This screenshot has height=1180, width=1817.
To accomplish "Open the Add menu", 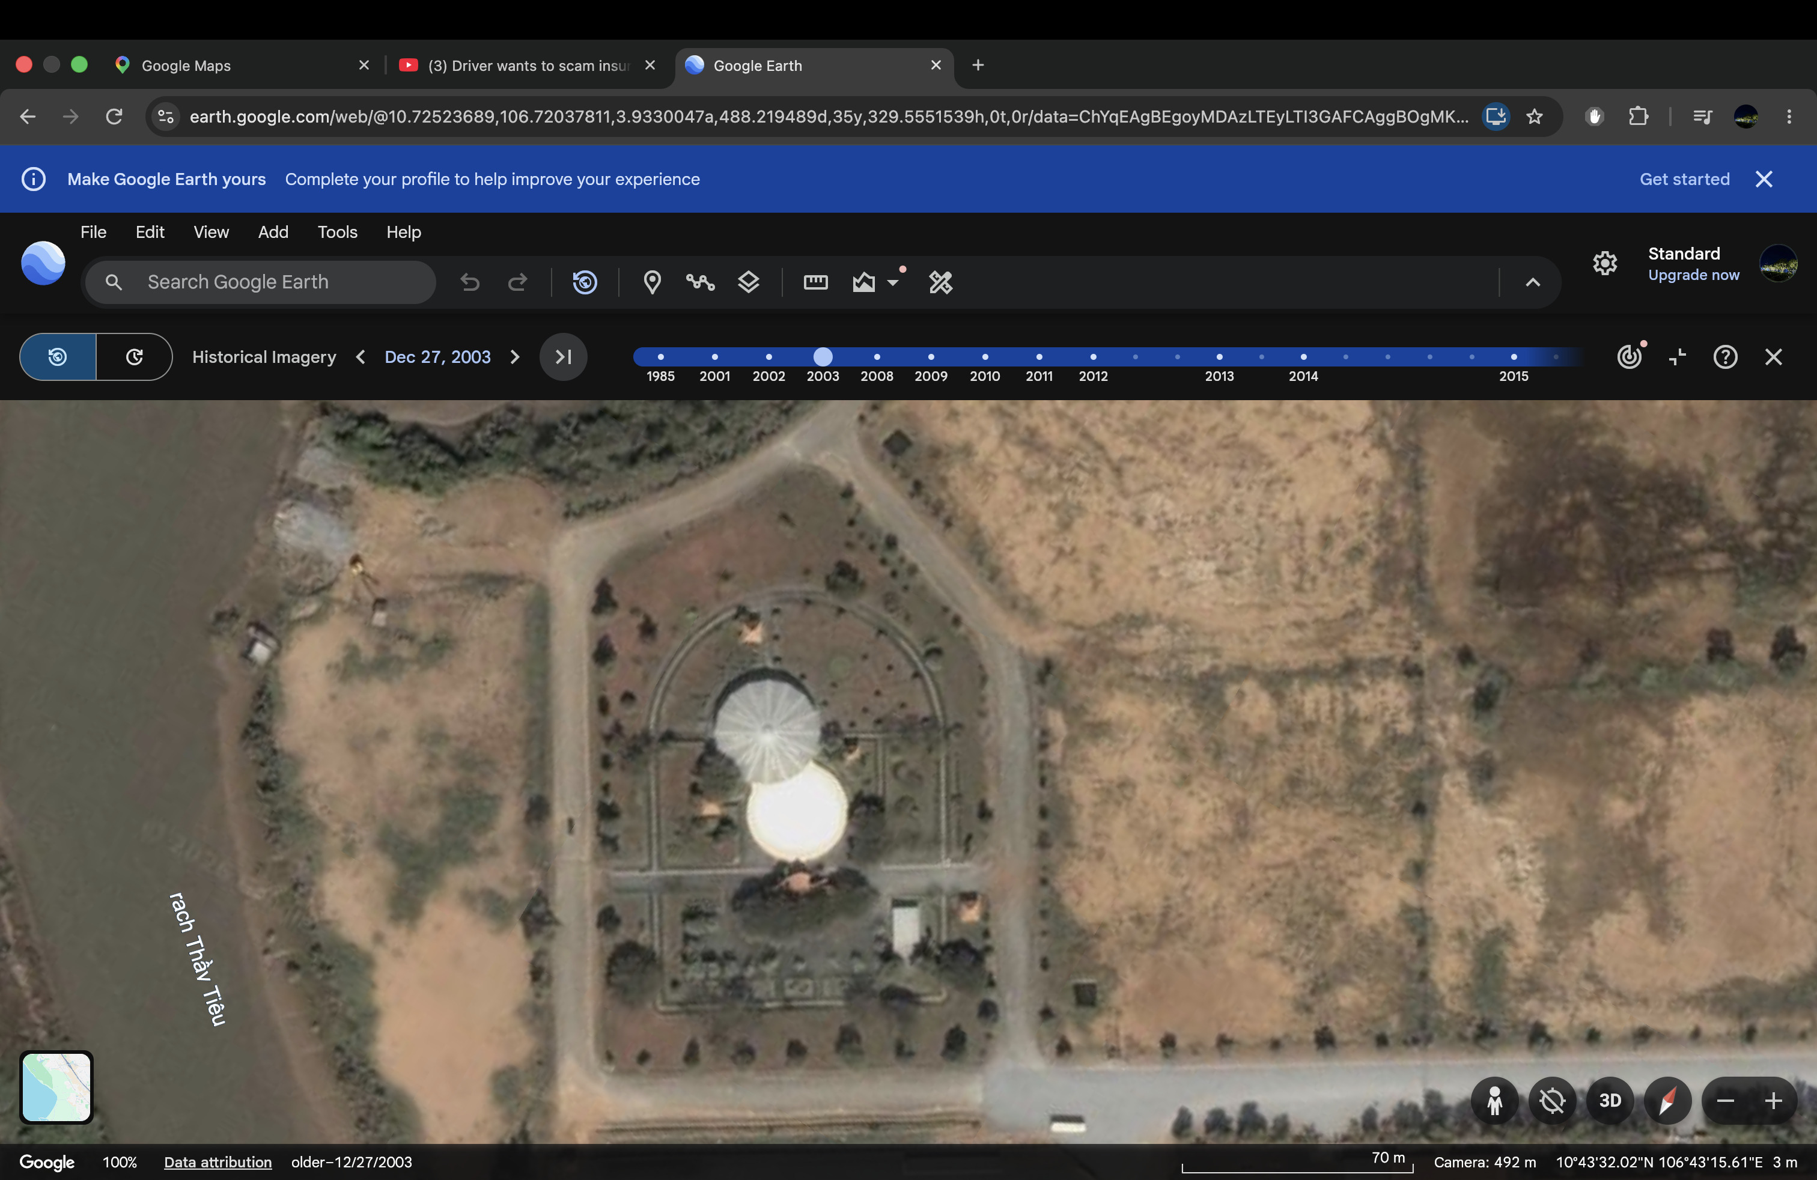I will (x=273, y=232).
